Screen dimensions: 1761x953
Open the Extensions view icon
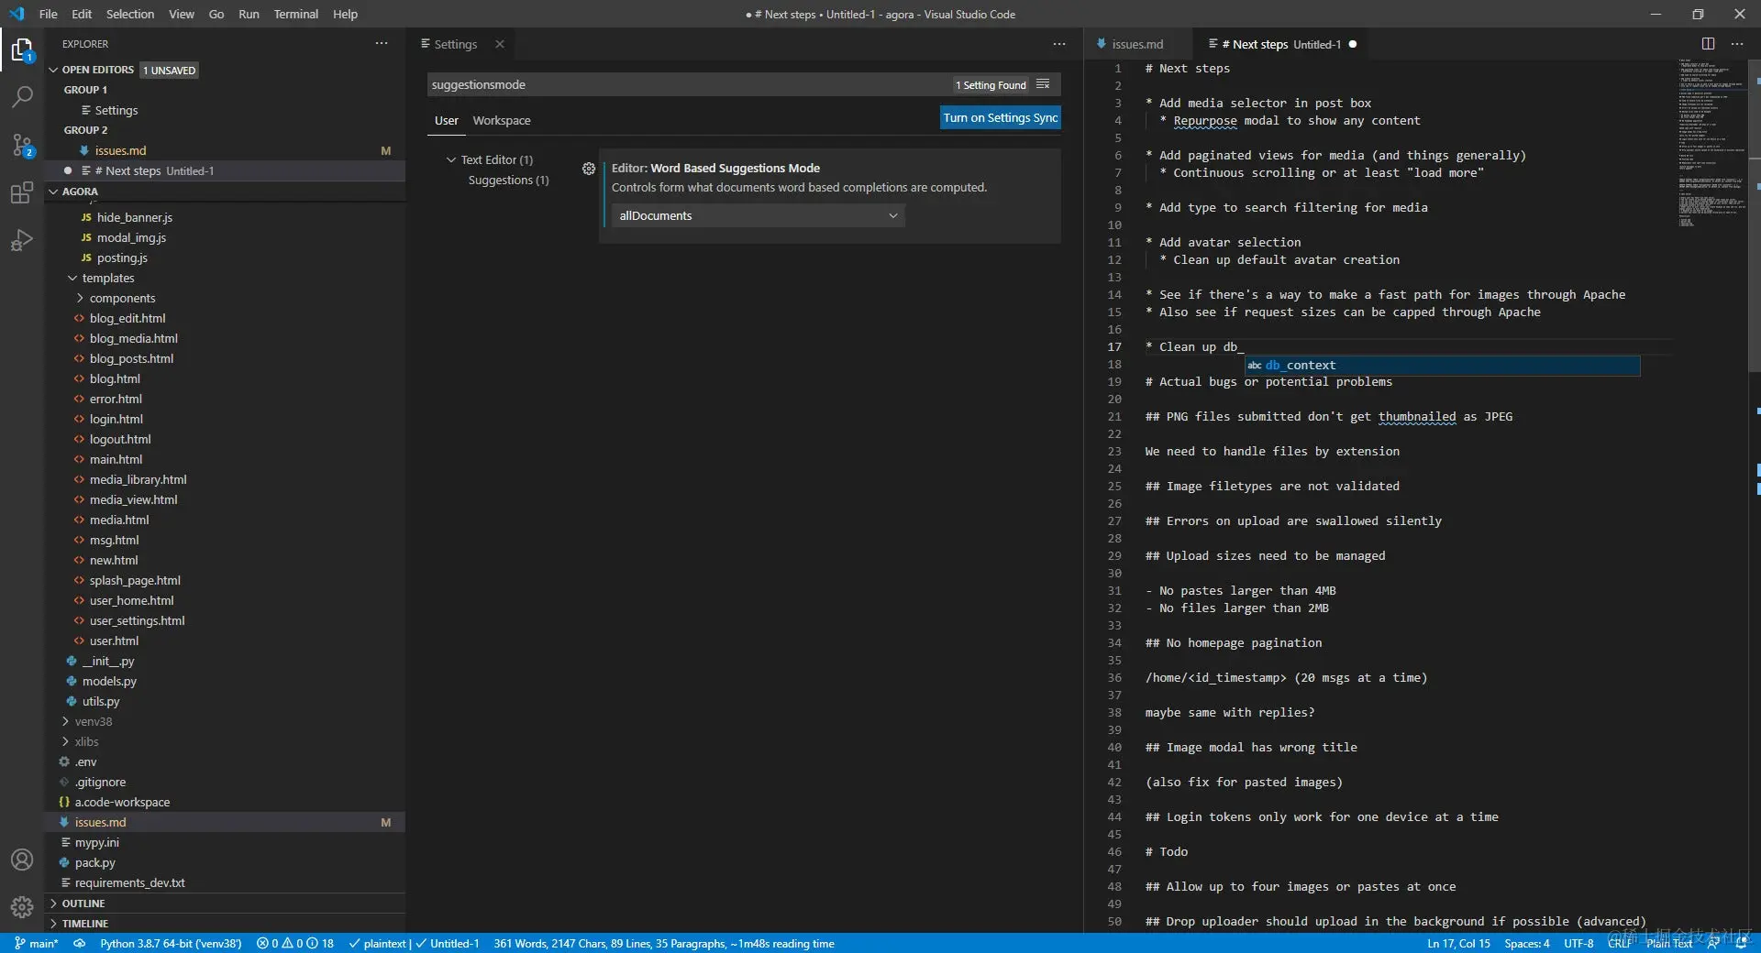pyautogui.click(x=22, y=192)
